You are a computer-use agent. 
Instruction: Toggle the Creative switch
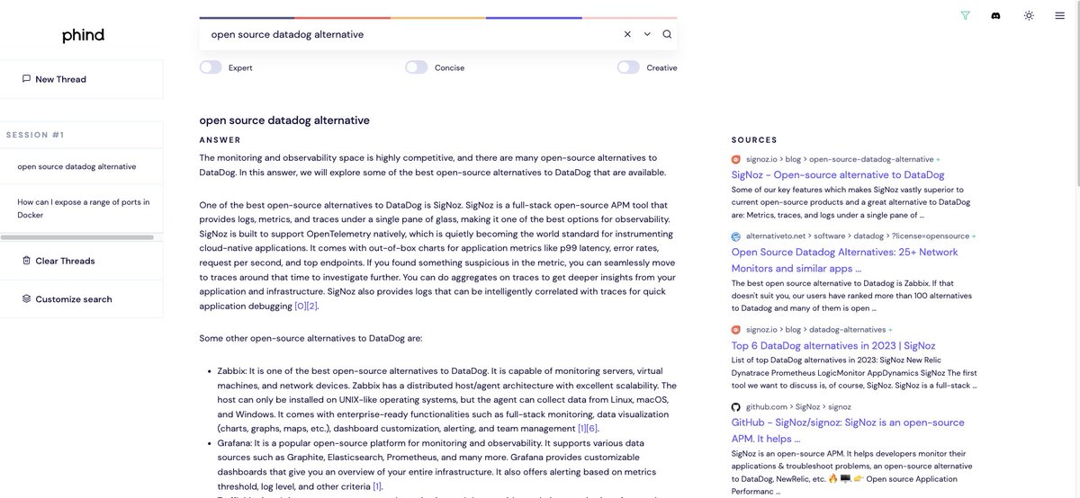point(628,67)
